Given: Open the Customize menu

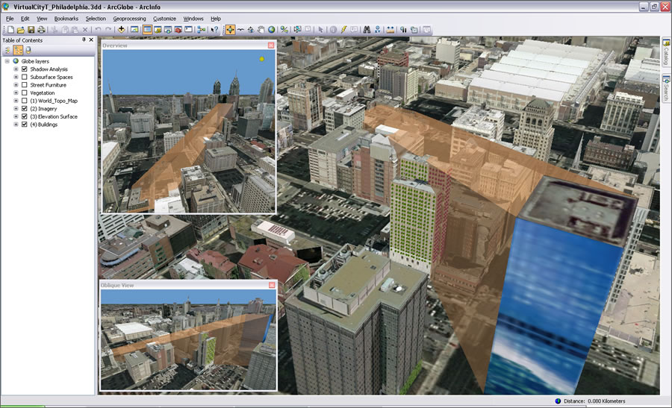Looking at the screenshot, I should pos(164,19).
